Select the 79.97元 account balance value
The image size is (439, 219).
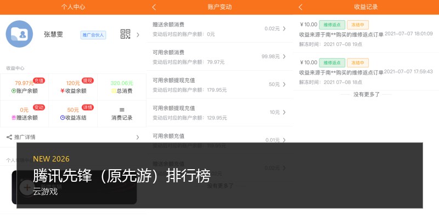click(24, 83)
